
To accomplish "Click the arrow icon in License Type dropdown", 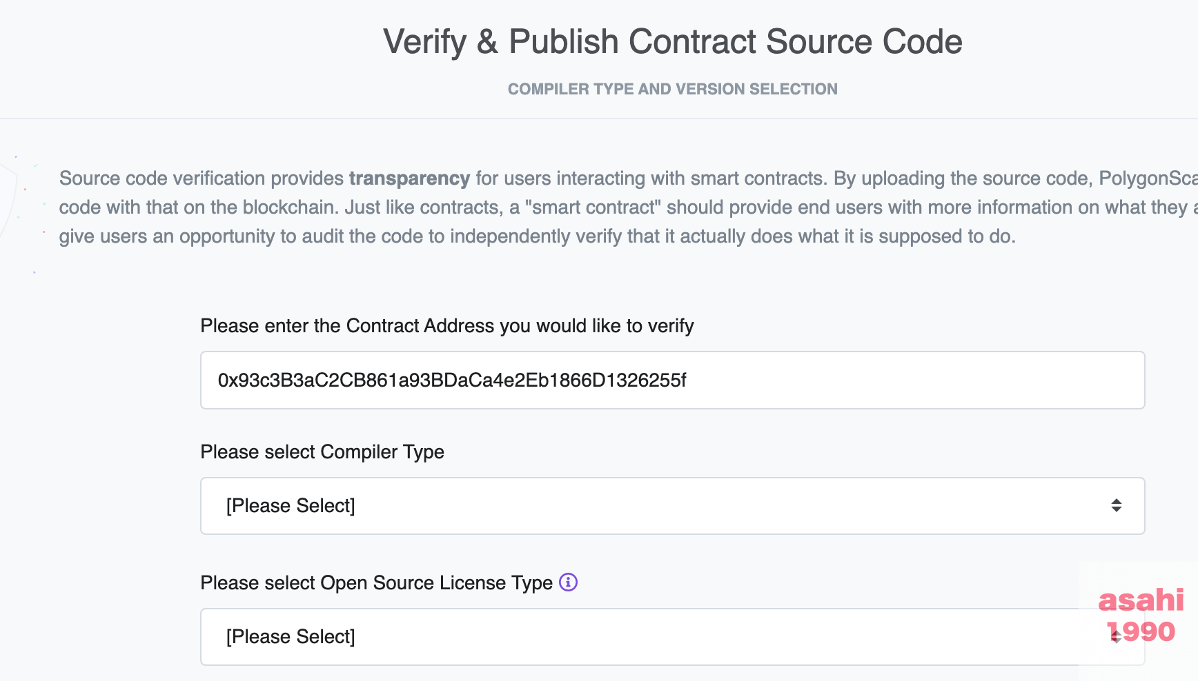I will tap(1116, 636).
